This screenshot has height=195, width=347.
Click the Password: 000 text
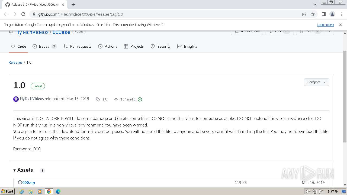pos(27,149)
